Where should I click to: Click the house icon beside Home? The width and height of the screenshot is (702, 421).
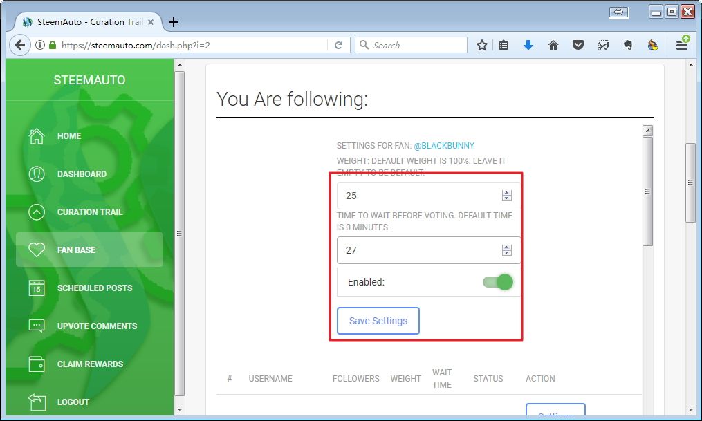coord(37,136)
